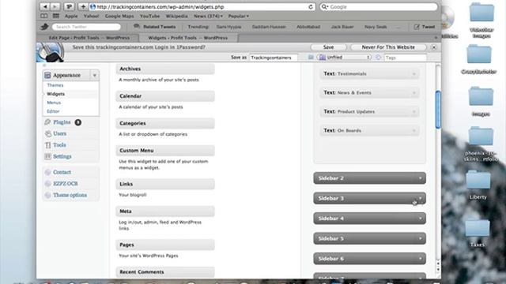This screenshot has width=506, height=284.
Task: Click Never For This Website button
Action: point(388,47)
